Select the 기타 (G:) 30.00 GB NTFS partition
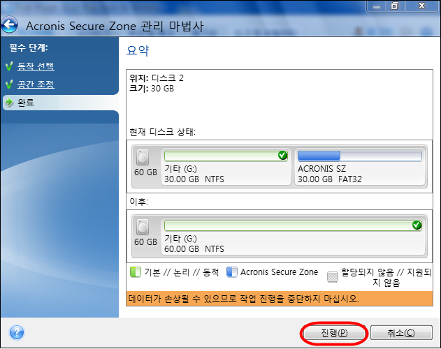441x349 pixels. pos(226,167)
